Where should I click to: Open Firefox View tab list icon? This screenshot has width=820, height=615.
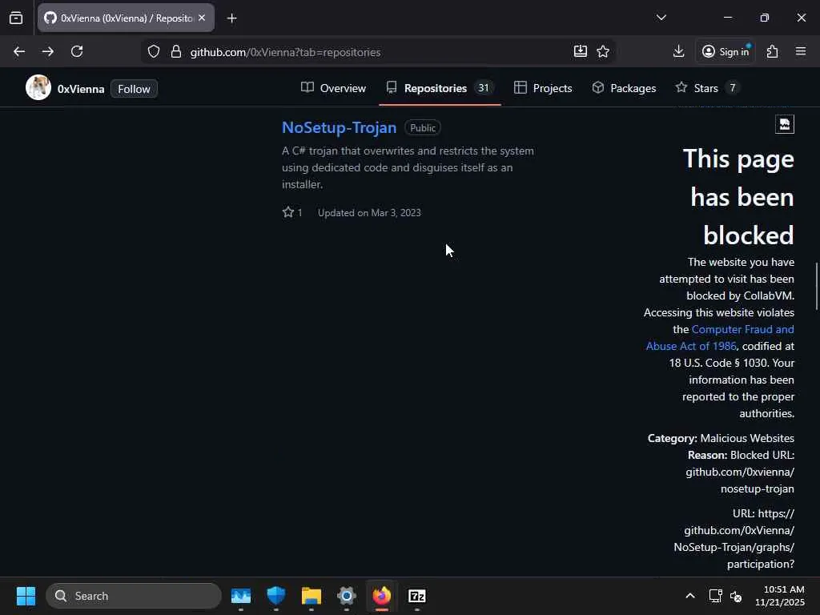click(16, 18)
